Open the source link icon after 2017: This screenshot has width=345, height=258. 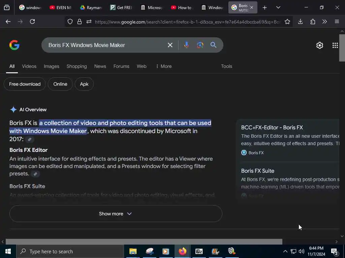coord(30,139)
